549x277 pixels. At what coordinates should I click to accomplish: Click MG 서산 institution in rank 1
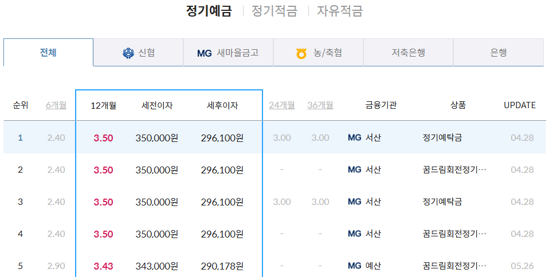coord(364,137)
